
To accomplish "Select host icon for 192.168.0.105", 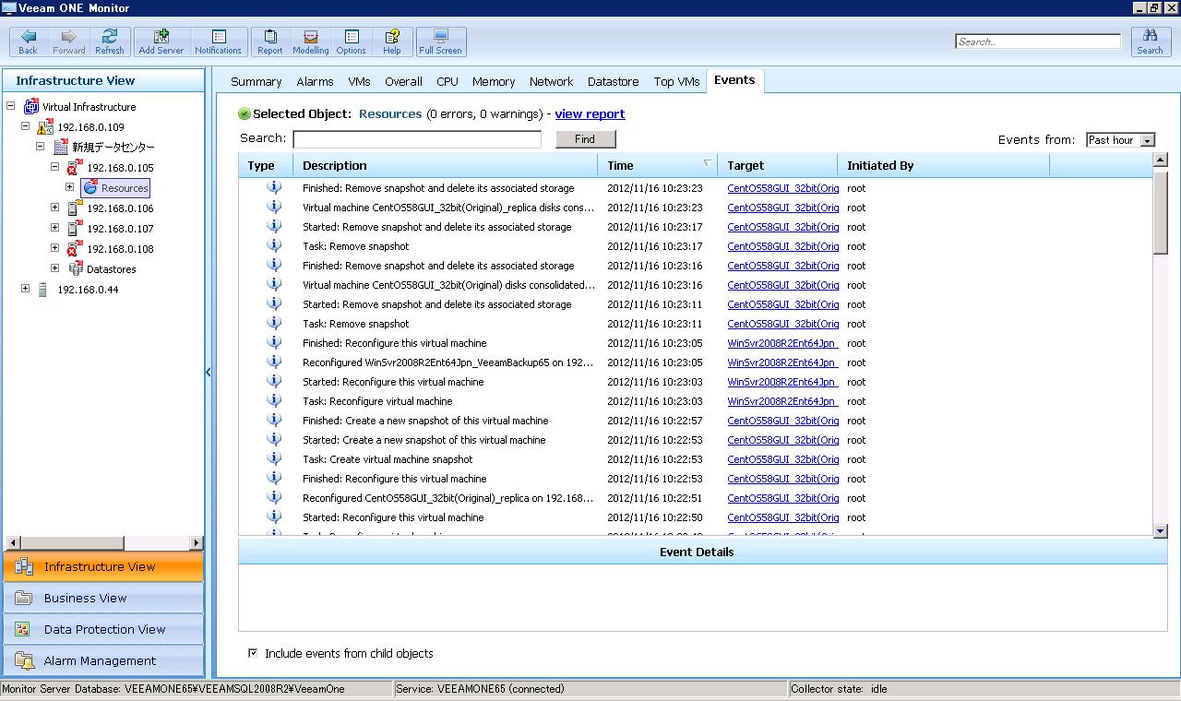I will [76, 168].
